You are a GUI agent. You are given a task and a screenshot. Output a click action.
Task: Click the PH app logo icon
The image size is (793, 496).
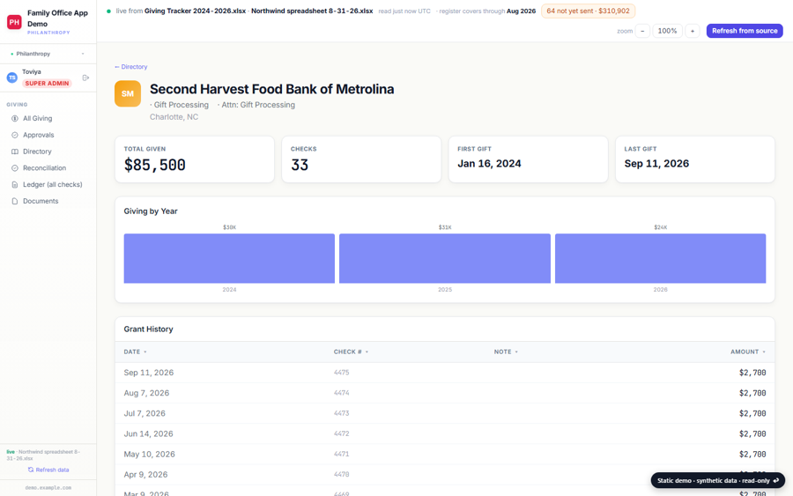(14, 22)
